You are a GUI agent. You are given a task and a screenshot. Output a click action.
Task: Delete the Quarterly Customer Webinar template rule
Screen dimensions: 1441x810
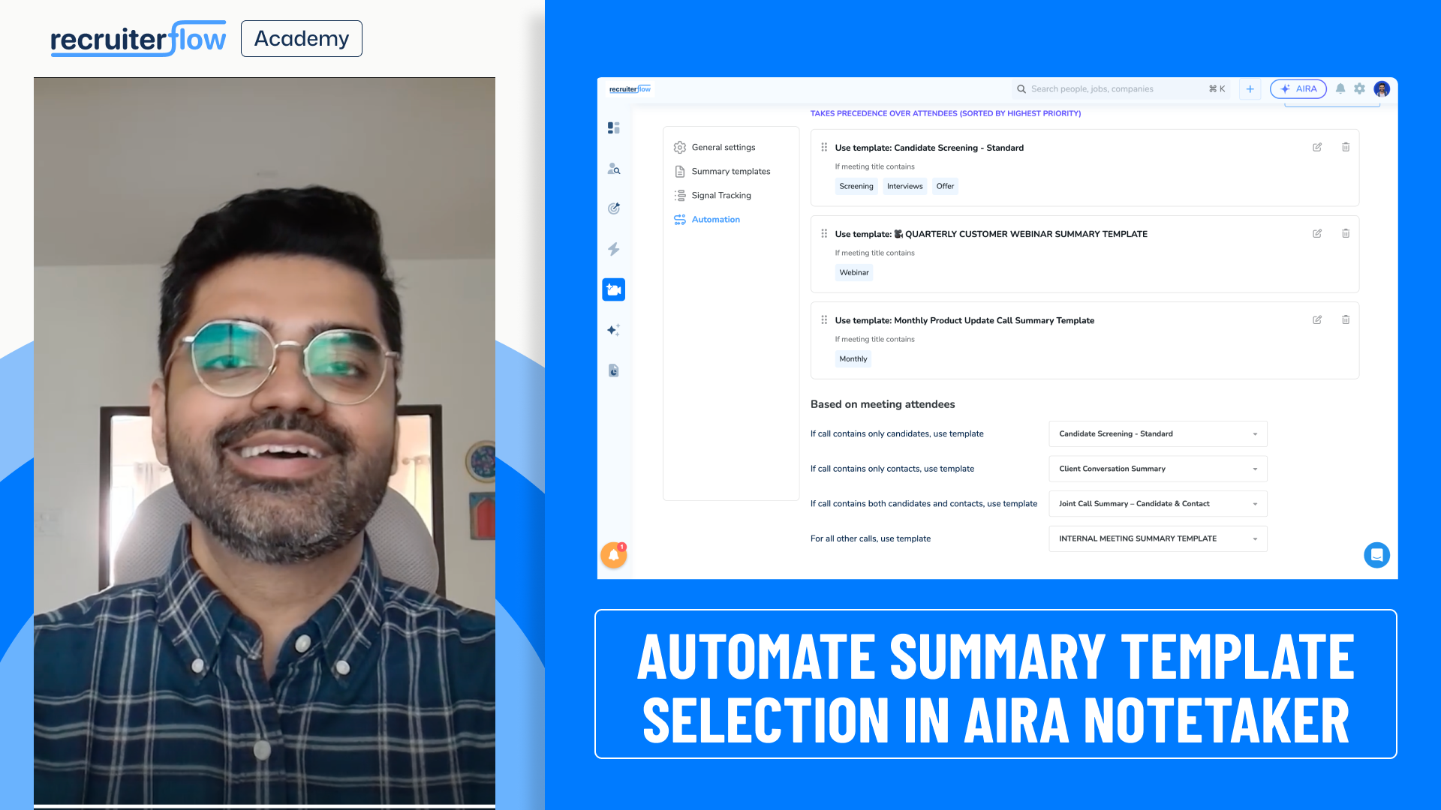click(1345, 233)
